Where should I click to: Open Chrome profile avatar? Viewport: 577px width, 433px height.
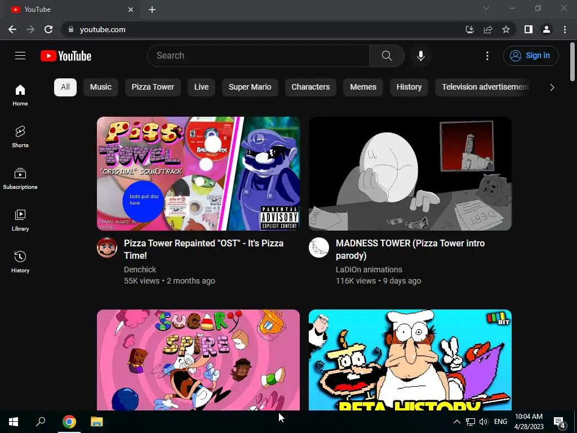tap(547, 29)
